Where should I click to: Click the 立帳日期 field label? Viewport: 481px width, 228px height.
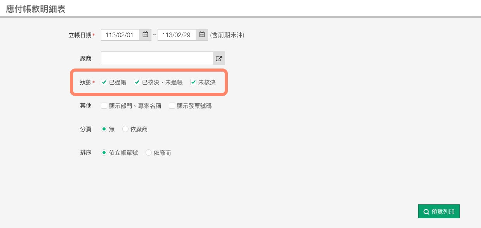(x=80, y=35)
